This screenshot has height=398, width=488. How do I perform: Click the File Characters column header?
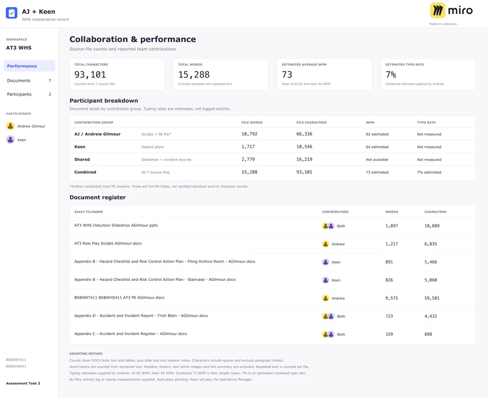click(311, 123)
